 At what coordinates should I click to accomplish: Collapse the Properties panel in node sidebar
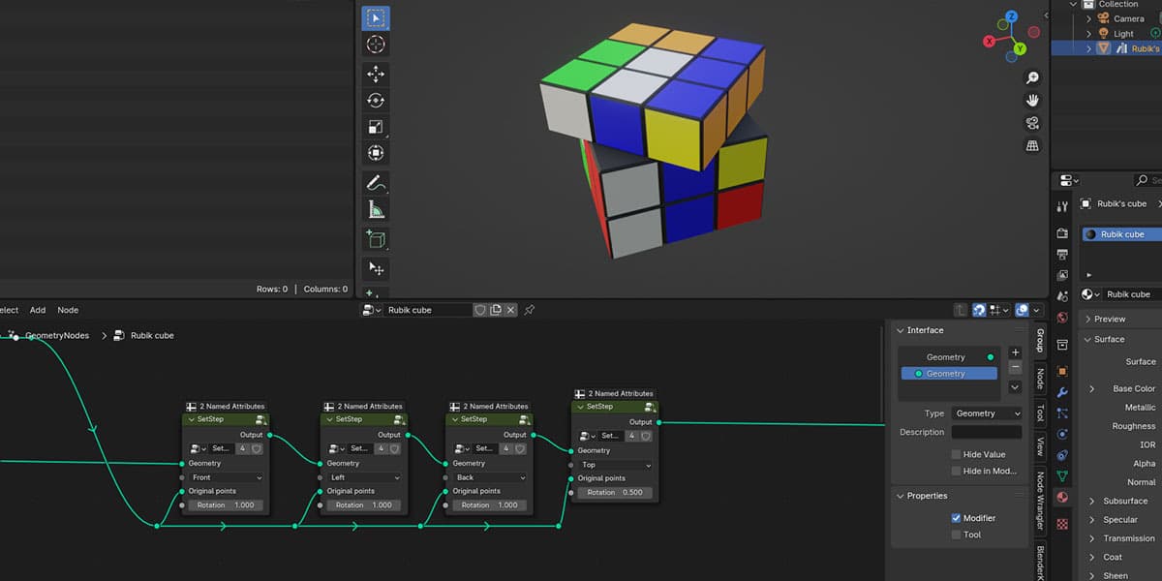point(901,496)
